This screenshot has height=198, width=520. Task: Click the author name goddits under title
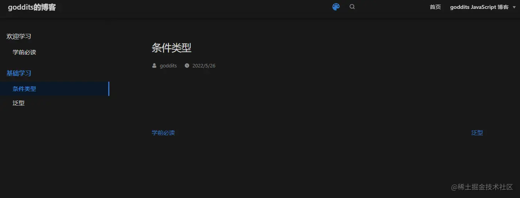click(x=168, y=65)
